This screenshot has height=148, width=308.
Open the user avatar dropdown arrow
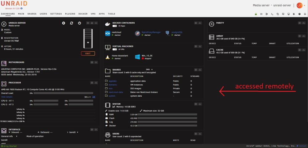[x=305, y=6]
